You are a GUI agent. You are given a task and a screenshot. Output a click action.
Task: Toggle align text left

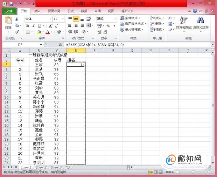tap(70, 26)
